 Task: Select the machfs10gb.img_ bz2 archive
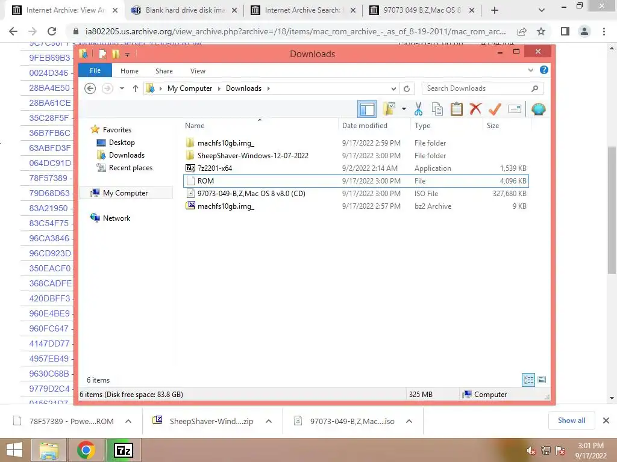pos(356,206)
